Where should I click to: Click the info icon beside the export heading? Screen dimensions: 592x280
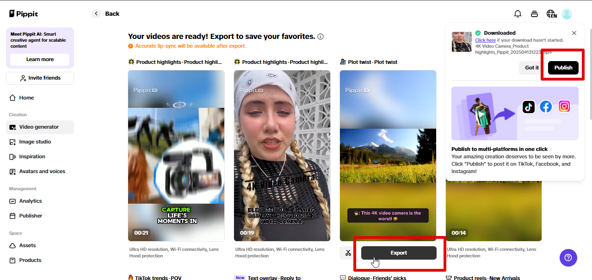coord(321,37)
